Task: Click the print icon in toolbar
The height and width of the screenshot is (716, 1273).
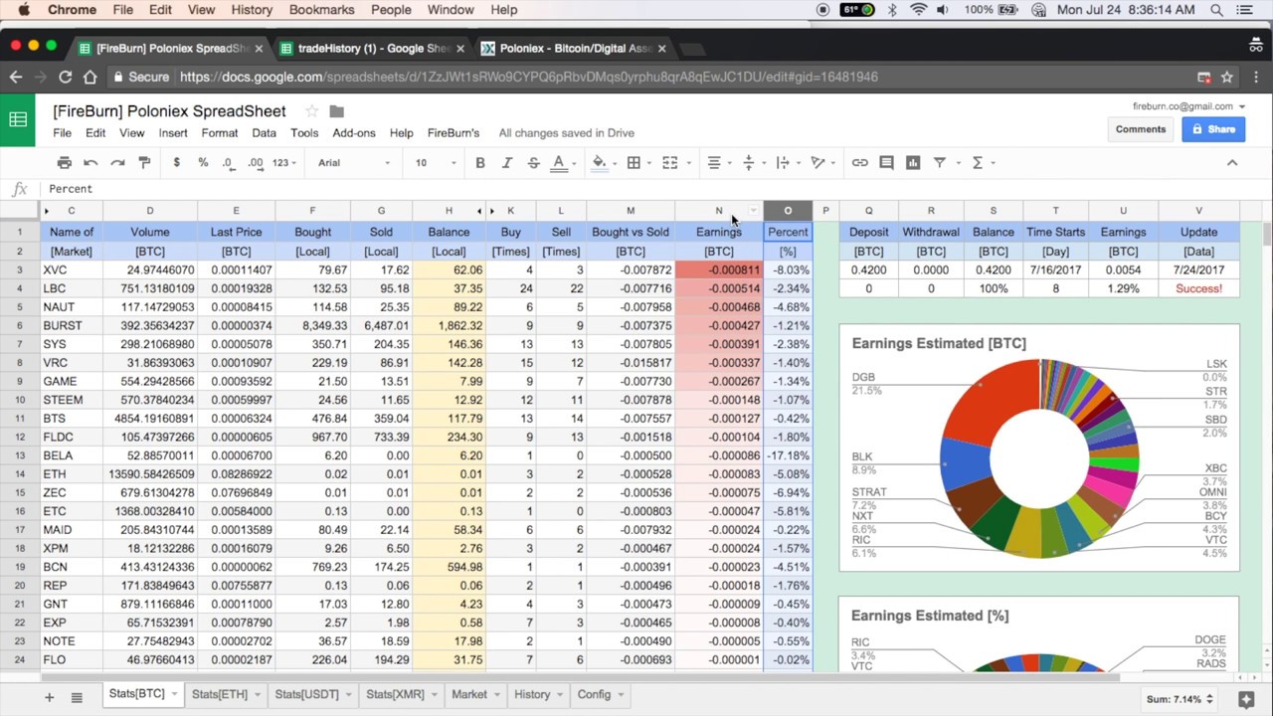Action: point(65,162)
